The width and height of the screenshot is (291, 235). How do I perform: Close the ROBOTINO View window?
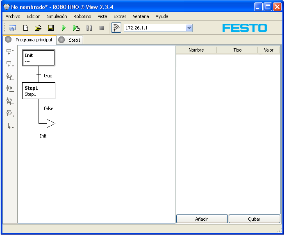point(277,7)
